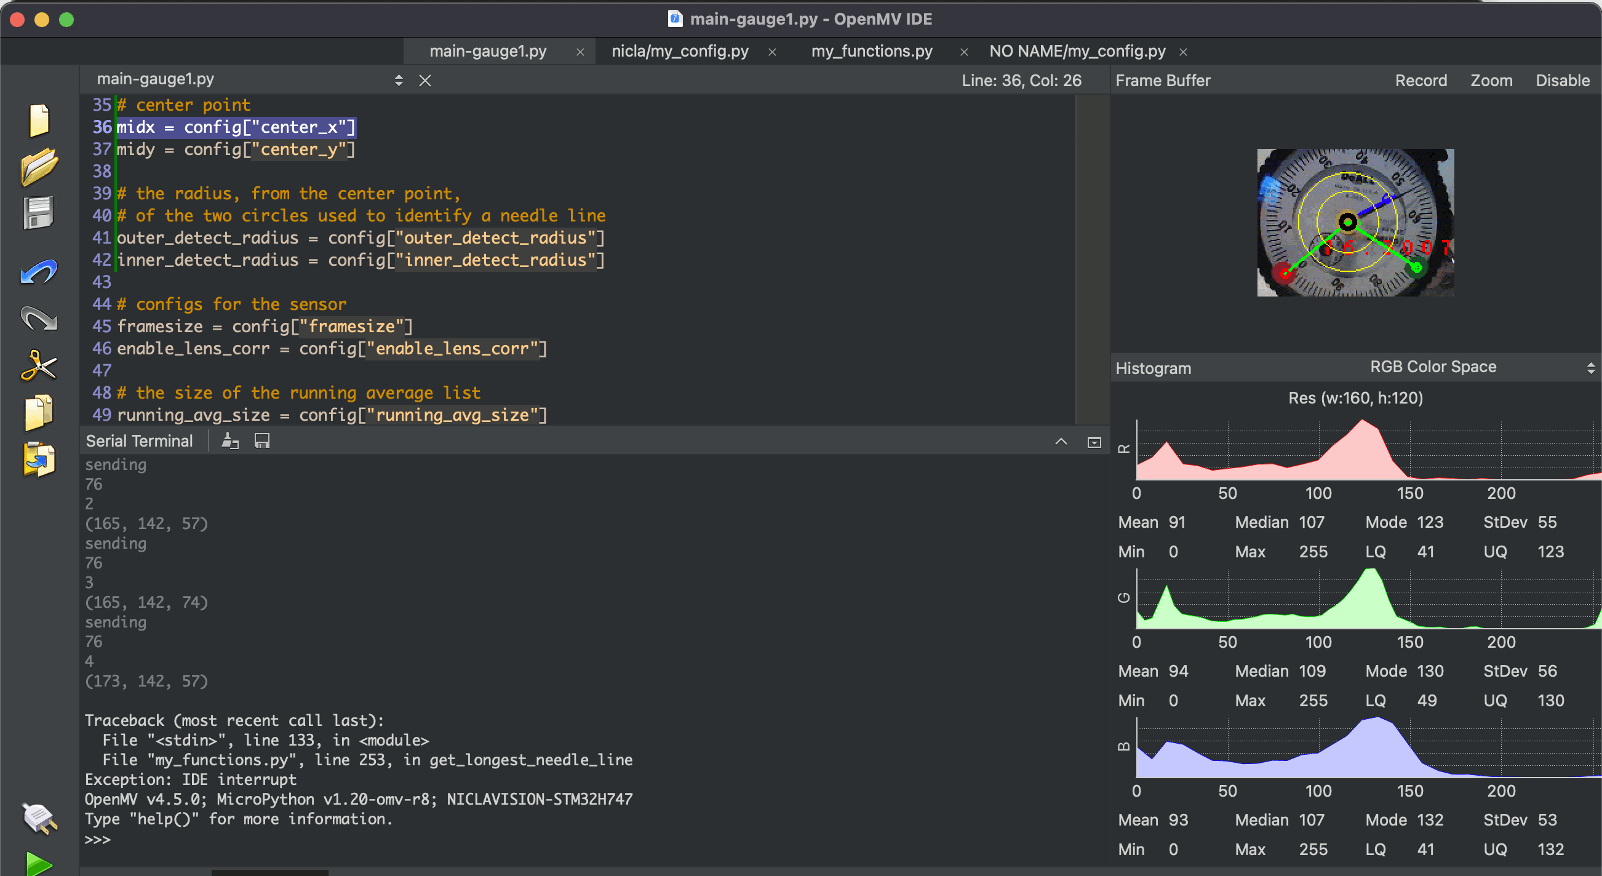Pop out the Serial Terminal window
Viewport: 1602px width, 876px height.
[1094, 442]
